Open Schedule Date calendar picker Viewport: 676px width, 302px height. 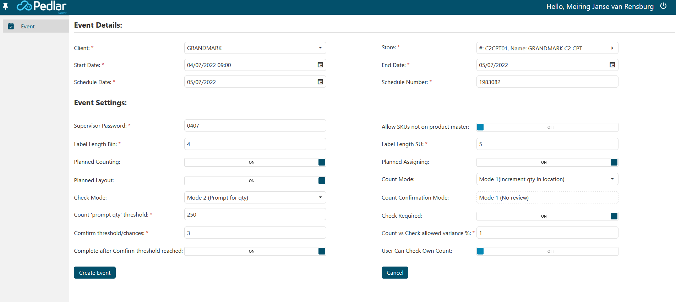pos(320,82)
